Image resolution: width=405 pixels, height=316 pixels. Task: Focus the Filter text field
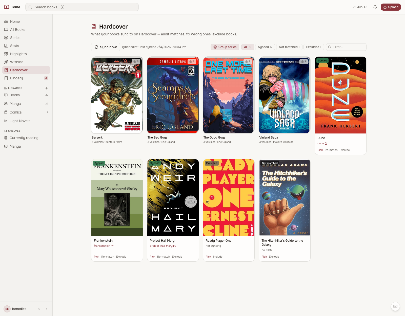coord(346,47)
